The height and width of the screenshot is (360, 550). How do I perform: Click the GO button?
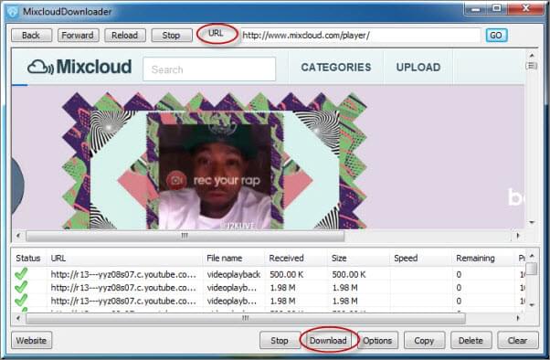[496, 35]
